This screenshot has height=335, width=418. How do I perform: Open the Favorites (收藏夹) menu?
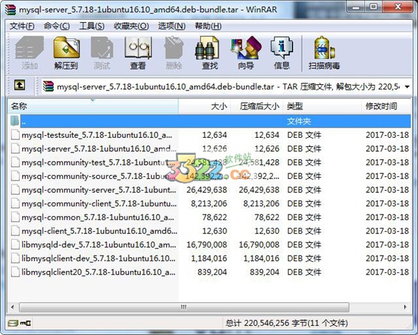131,26
